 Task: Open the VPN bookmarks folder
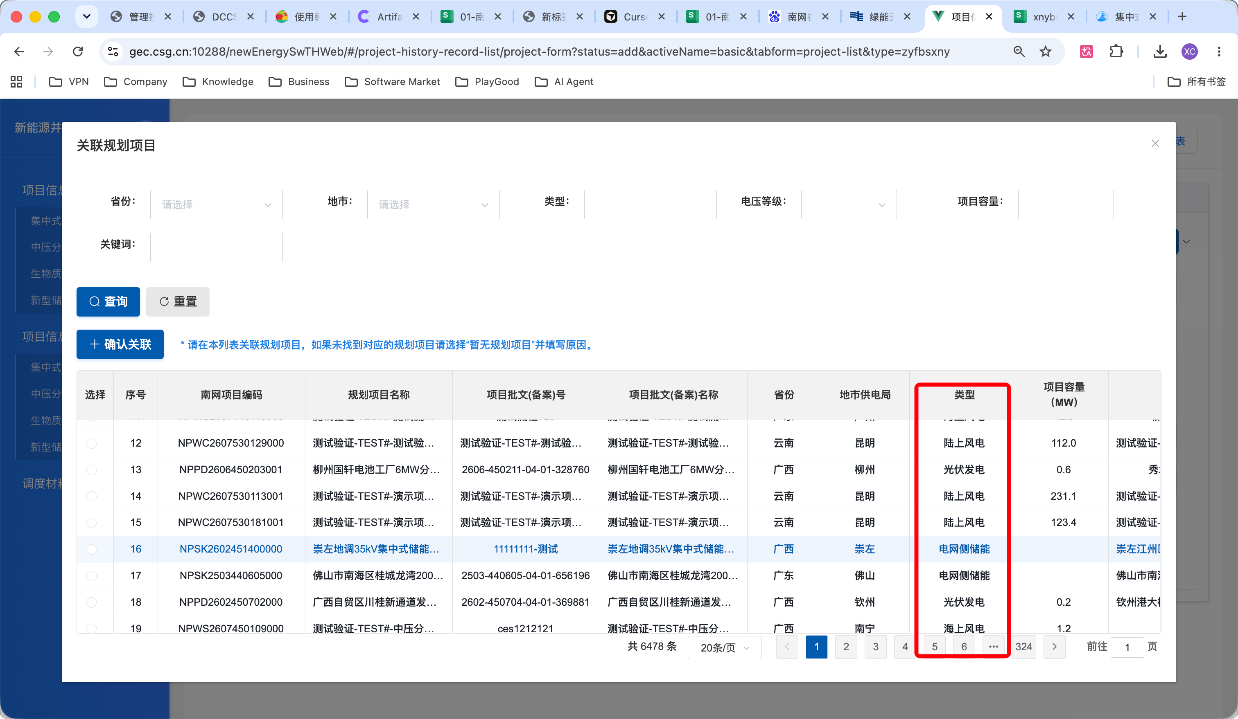click(69, 81)
